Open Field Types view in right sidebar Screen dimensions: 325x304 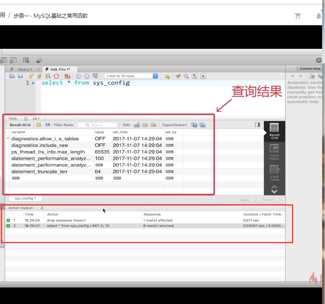(x=274, y=173)
